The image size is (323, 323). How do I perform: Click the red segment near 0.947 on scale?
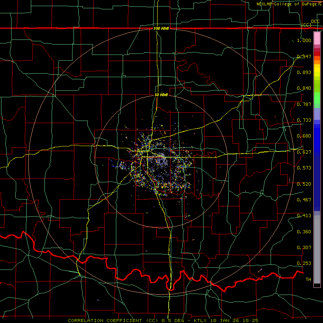pos(317,53)
